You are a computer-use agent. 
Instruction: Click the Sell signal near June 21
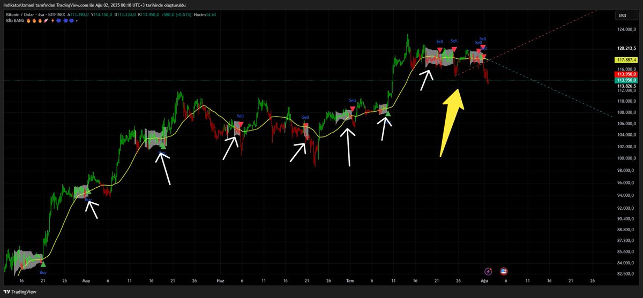(x=305, y=117)
